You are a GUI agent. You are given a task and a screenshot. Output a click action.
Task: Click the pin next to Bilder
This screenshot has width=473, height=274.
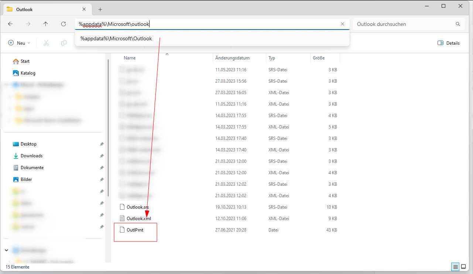tap(102, 179)
